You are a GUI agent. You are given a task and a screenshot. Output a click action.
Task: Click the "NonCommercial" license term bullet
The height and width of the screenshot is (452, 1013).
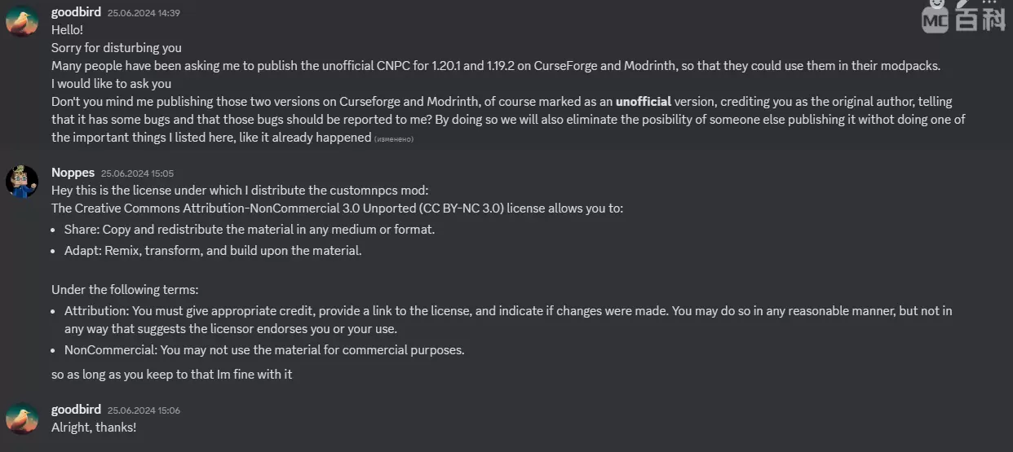pos(264,350)
